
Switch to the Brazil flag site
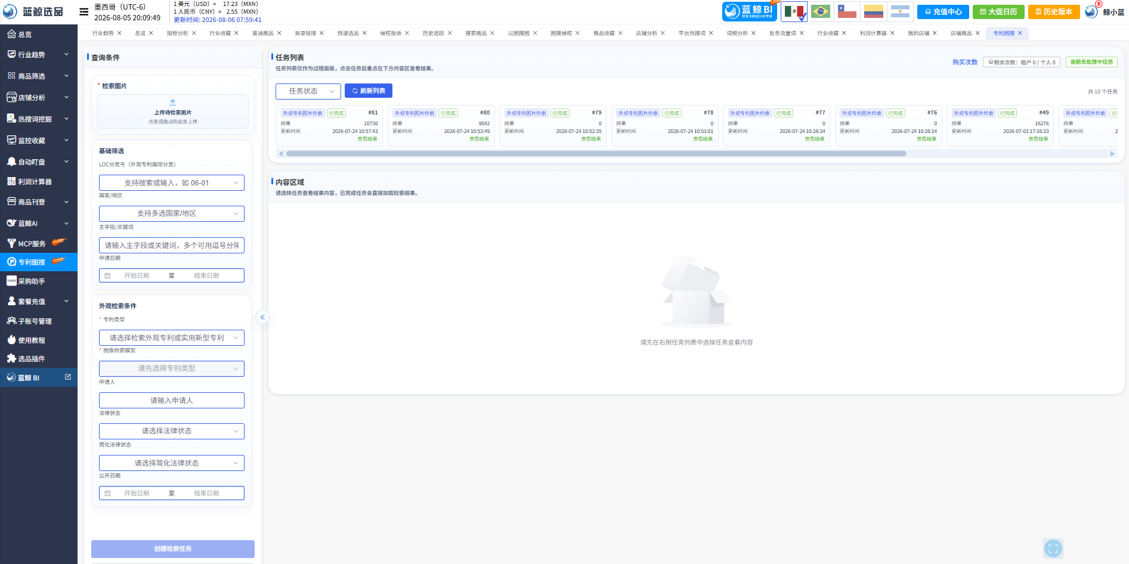821,11
